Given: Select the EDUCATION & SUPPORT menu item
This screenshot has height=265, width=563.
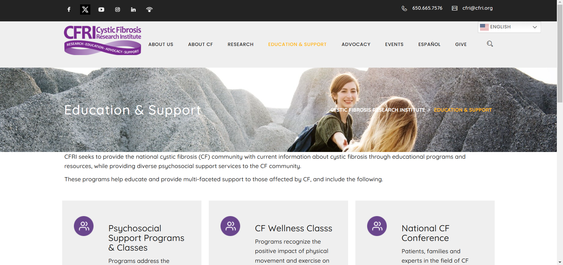Looking at the screenshot, I should (x=297, y=44).
